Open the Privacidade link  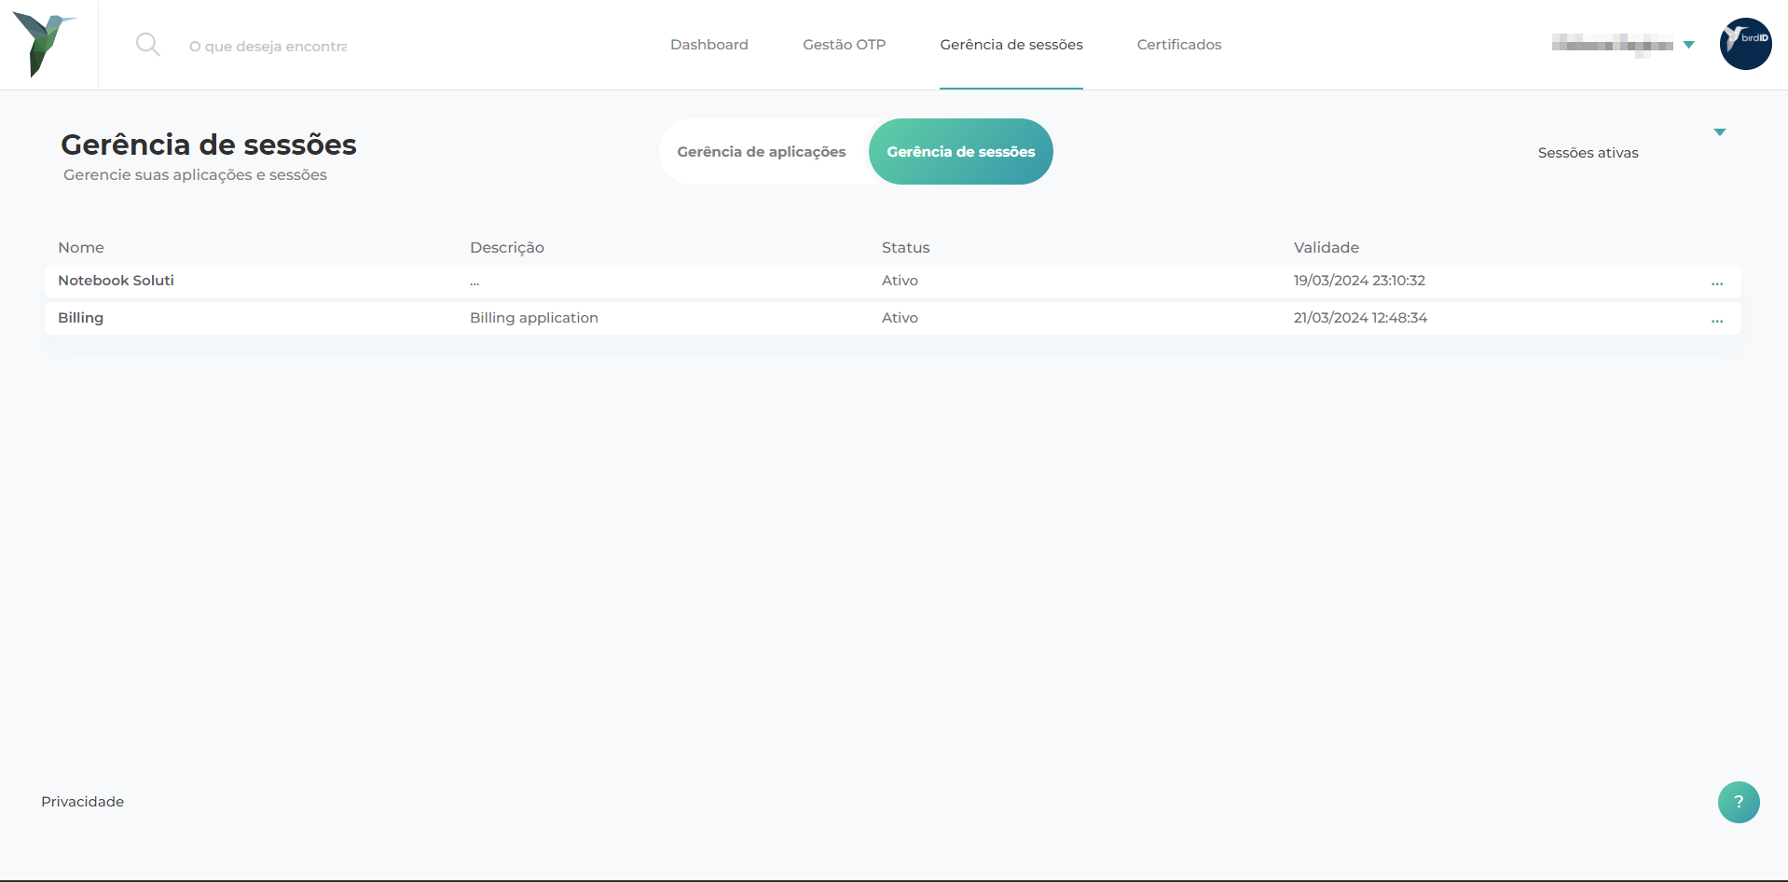(x=82, y=802)
